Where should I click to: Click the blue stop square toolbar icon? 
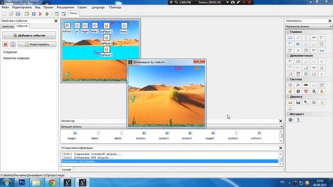(33, 14)
